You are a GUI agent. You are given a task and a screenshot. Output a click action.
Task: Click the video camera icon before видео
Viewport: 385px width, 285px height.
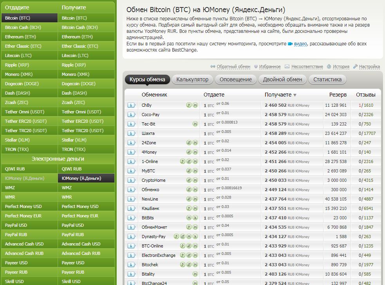pos(290,44)
